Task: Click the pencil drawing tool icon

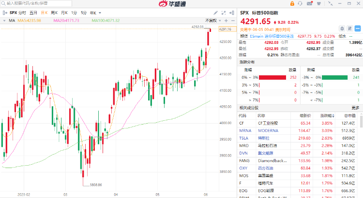Action: coord(215,13)
